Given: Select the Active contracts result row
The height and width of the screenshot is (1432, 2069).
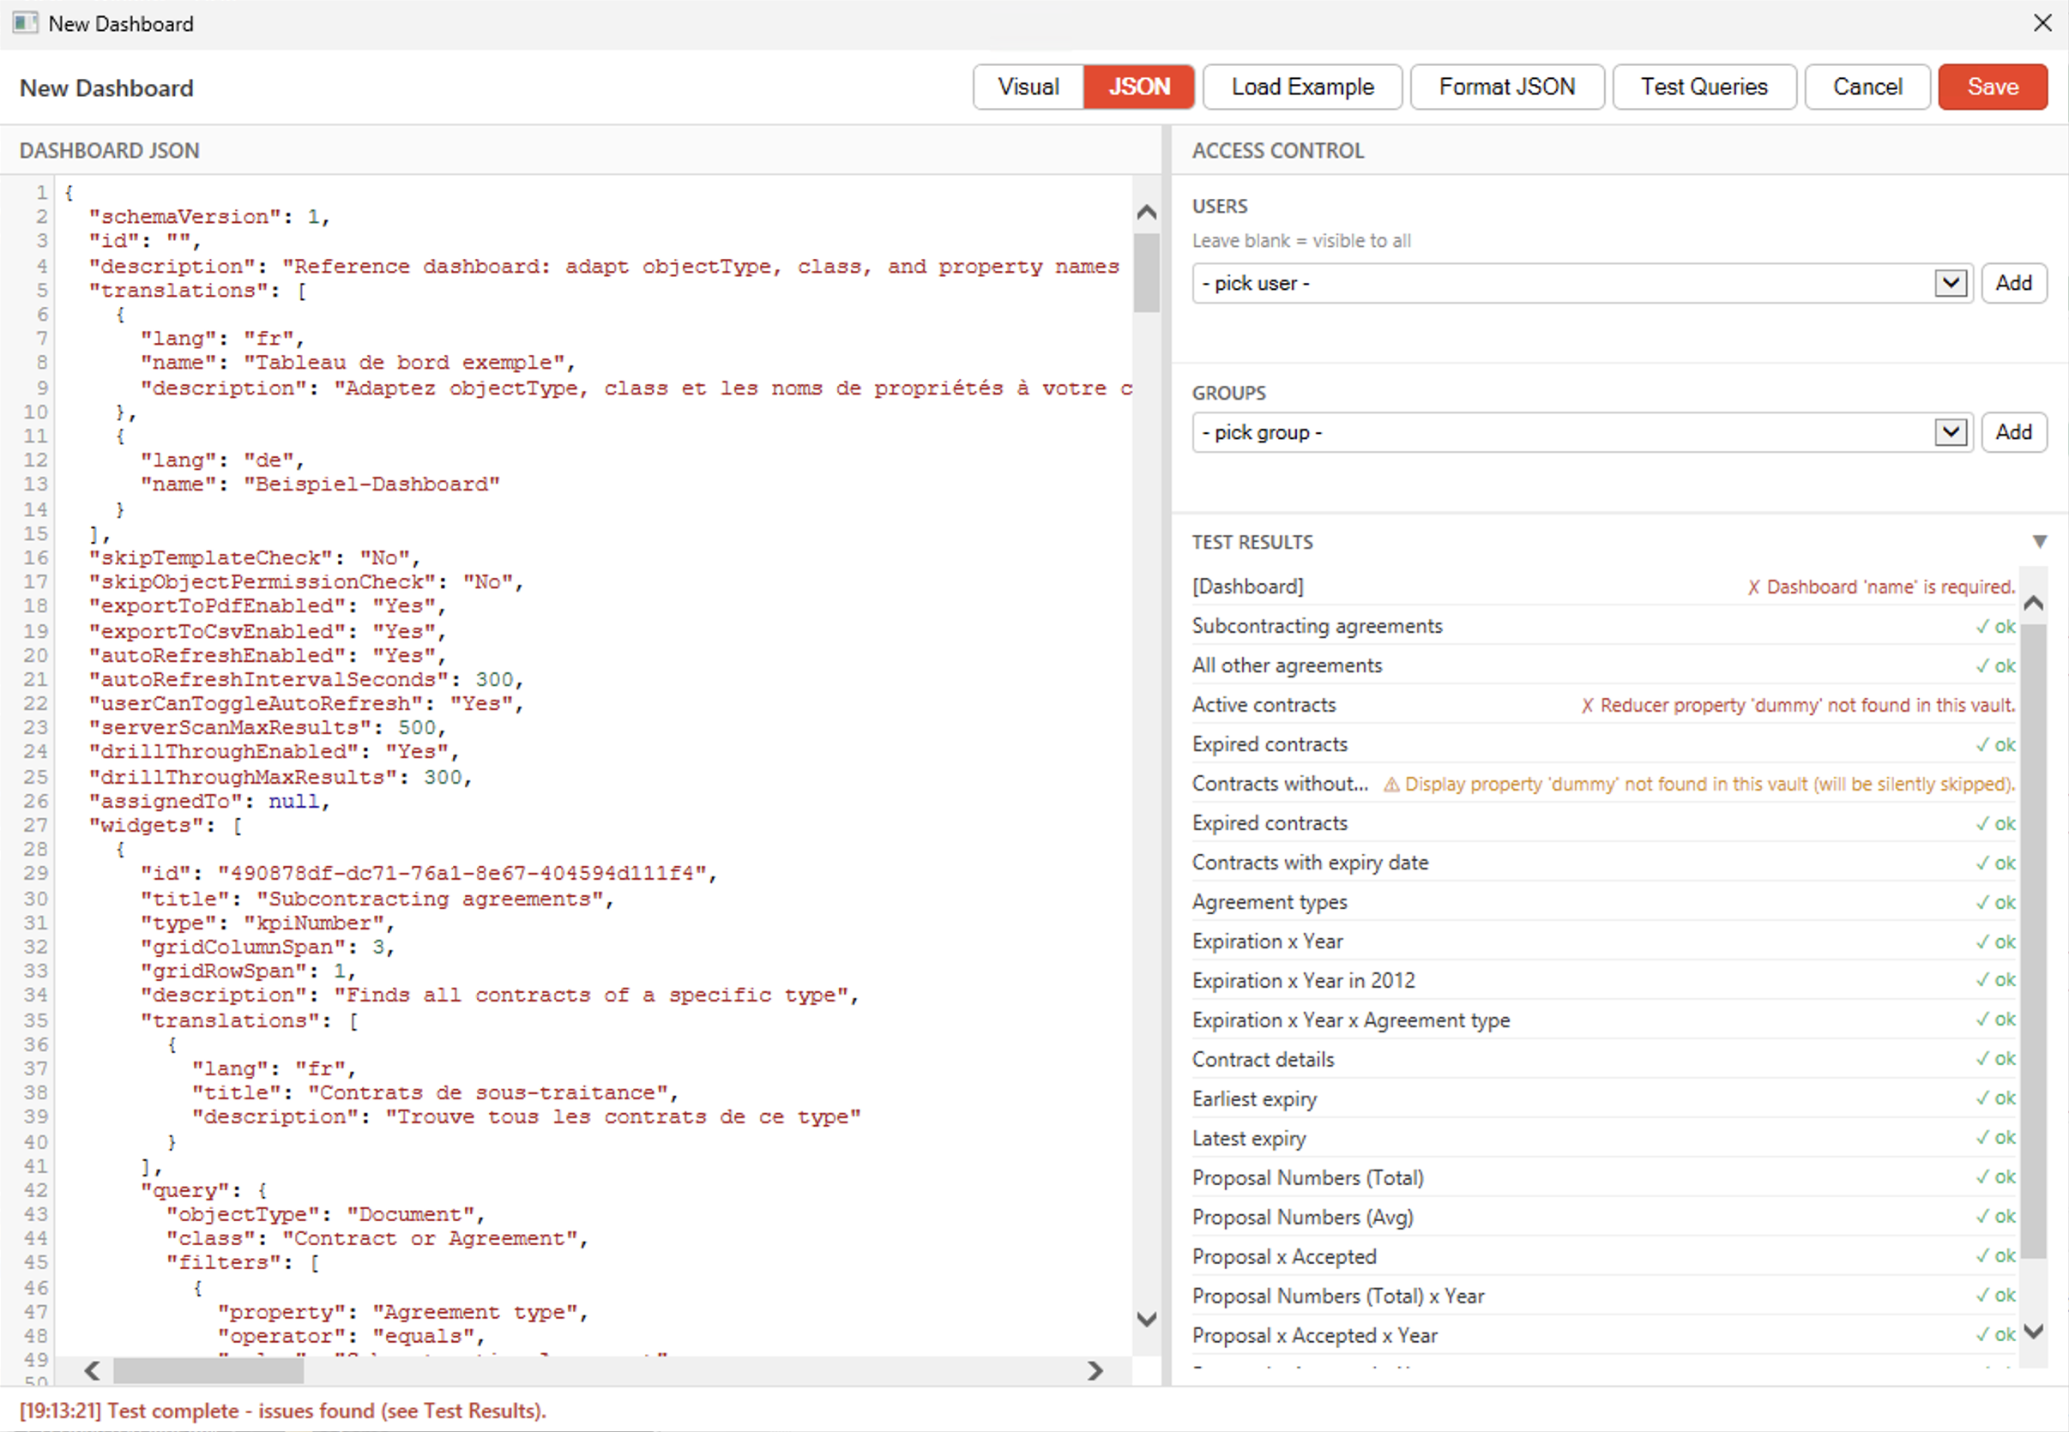Looking at the screenshot, I should click(x=1603, y=705).
